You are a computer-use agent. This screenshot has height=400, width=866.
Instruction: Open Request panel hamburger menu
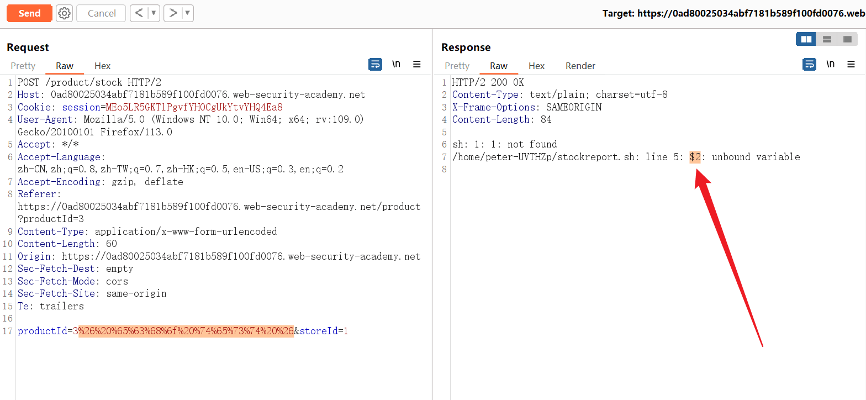[417, 65]
